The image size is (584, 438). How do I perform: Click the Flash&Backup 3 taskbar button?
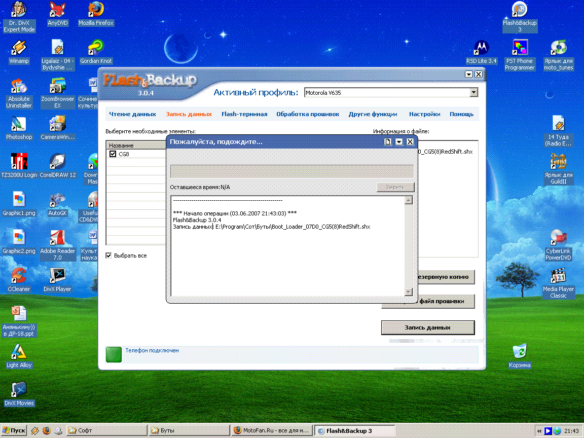point(354,430)
